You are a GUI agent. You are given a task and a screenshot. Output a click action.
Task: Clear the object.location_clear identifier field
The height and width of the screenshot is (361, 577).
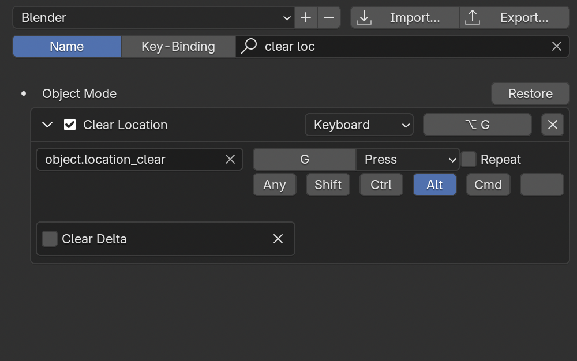click(x=230, y=159)
